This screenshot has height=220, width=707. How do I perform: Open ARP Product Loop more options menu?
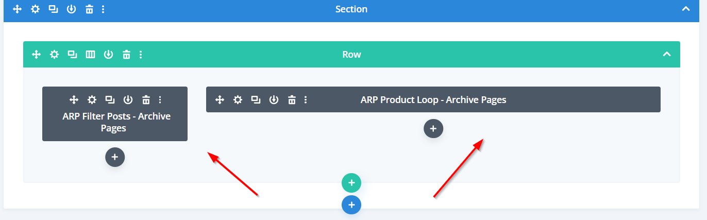pyautogui.click(x=306, y=99)
